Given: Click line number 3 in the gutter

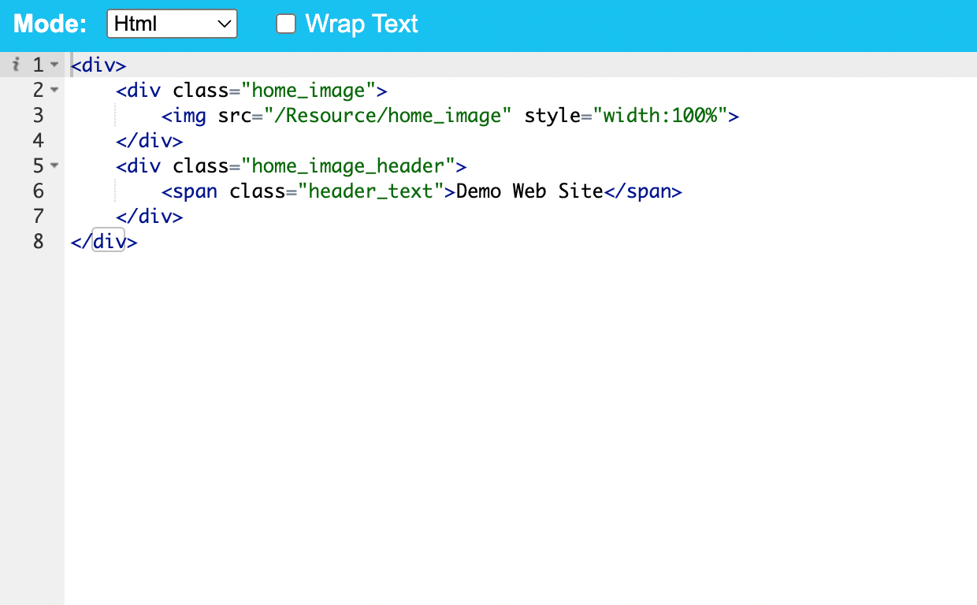Looking at the screenshot, I should (38, 116).
